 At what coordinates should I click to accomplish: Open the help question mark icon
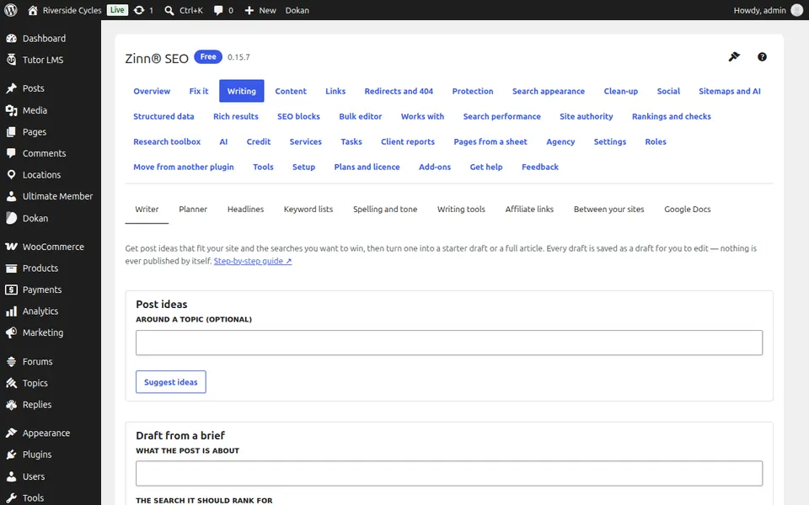click(762, 56)
